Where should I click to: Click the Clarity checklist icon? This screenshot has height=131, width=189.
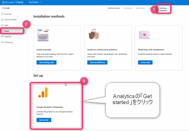(x=2, y=19)
